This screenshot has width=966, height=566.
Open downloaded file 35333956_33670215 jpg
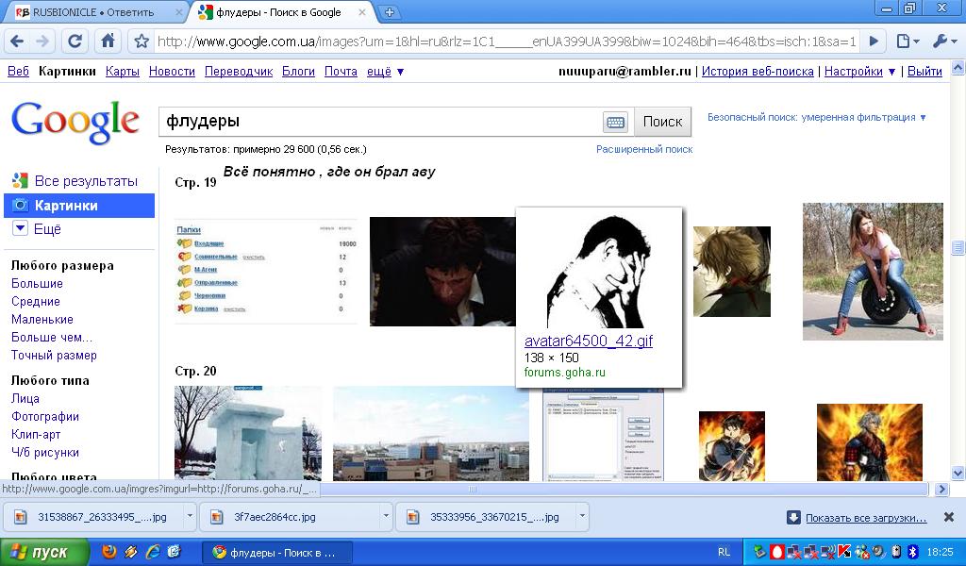pos(486,517)
